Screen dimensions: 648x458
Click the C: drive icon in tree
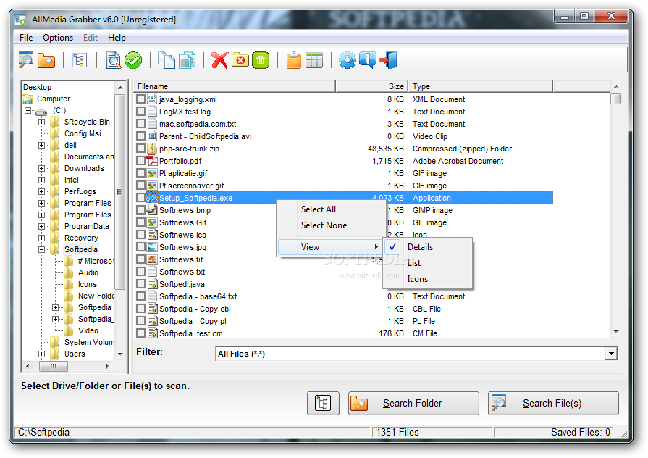pos(41,112)
